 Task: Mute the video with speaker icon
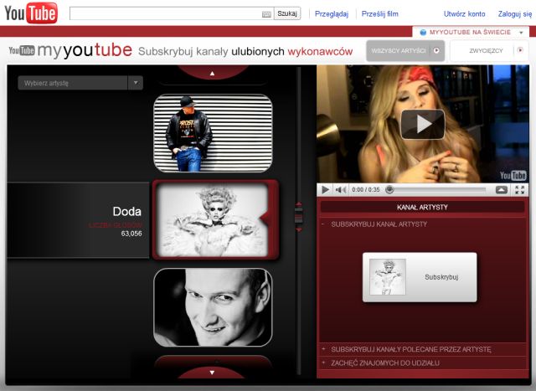point(341,190)
